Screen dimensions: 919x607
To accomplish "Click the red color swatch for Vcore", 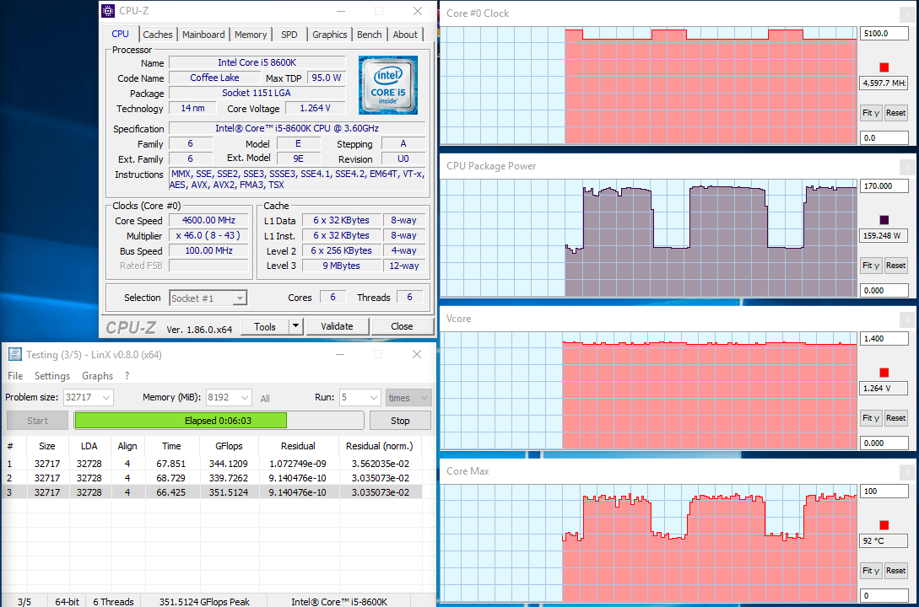I will (884, 373).
